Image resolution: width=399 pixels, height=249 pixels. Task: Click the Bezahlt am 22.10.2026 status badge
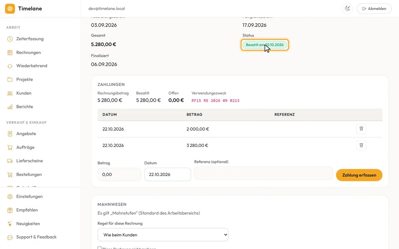[x=265, y=45]
